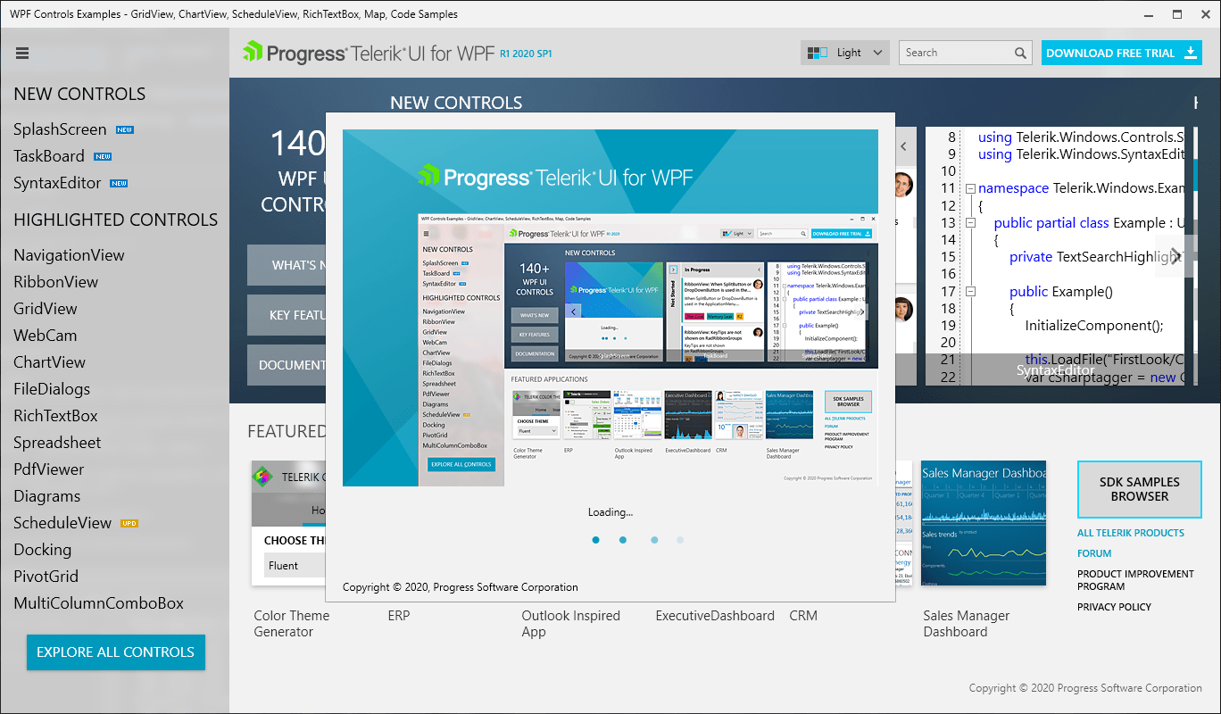Image resolution: width=1221 pixels, height=714 pixels.
Task: Select Diagrams in the sidebar
Action: (x=46, y=496)
